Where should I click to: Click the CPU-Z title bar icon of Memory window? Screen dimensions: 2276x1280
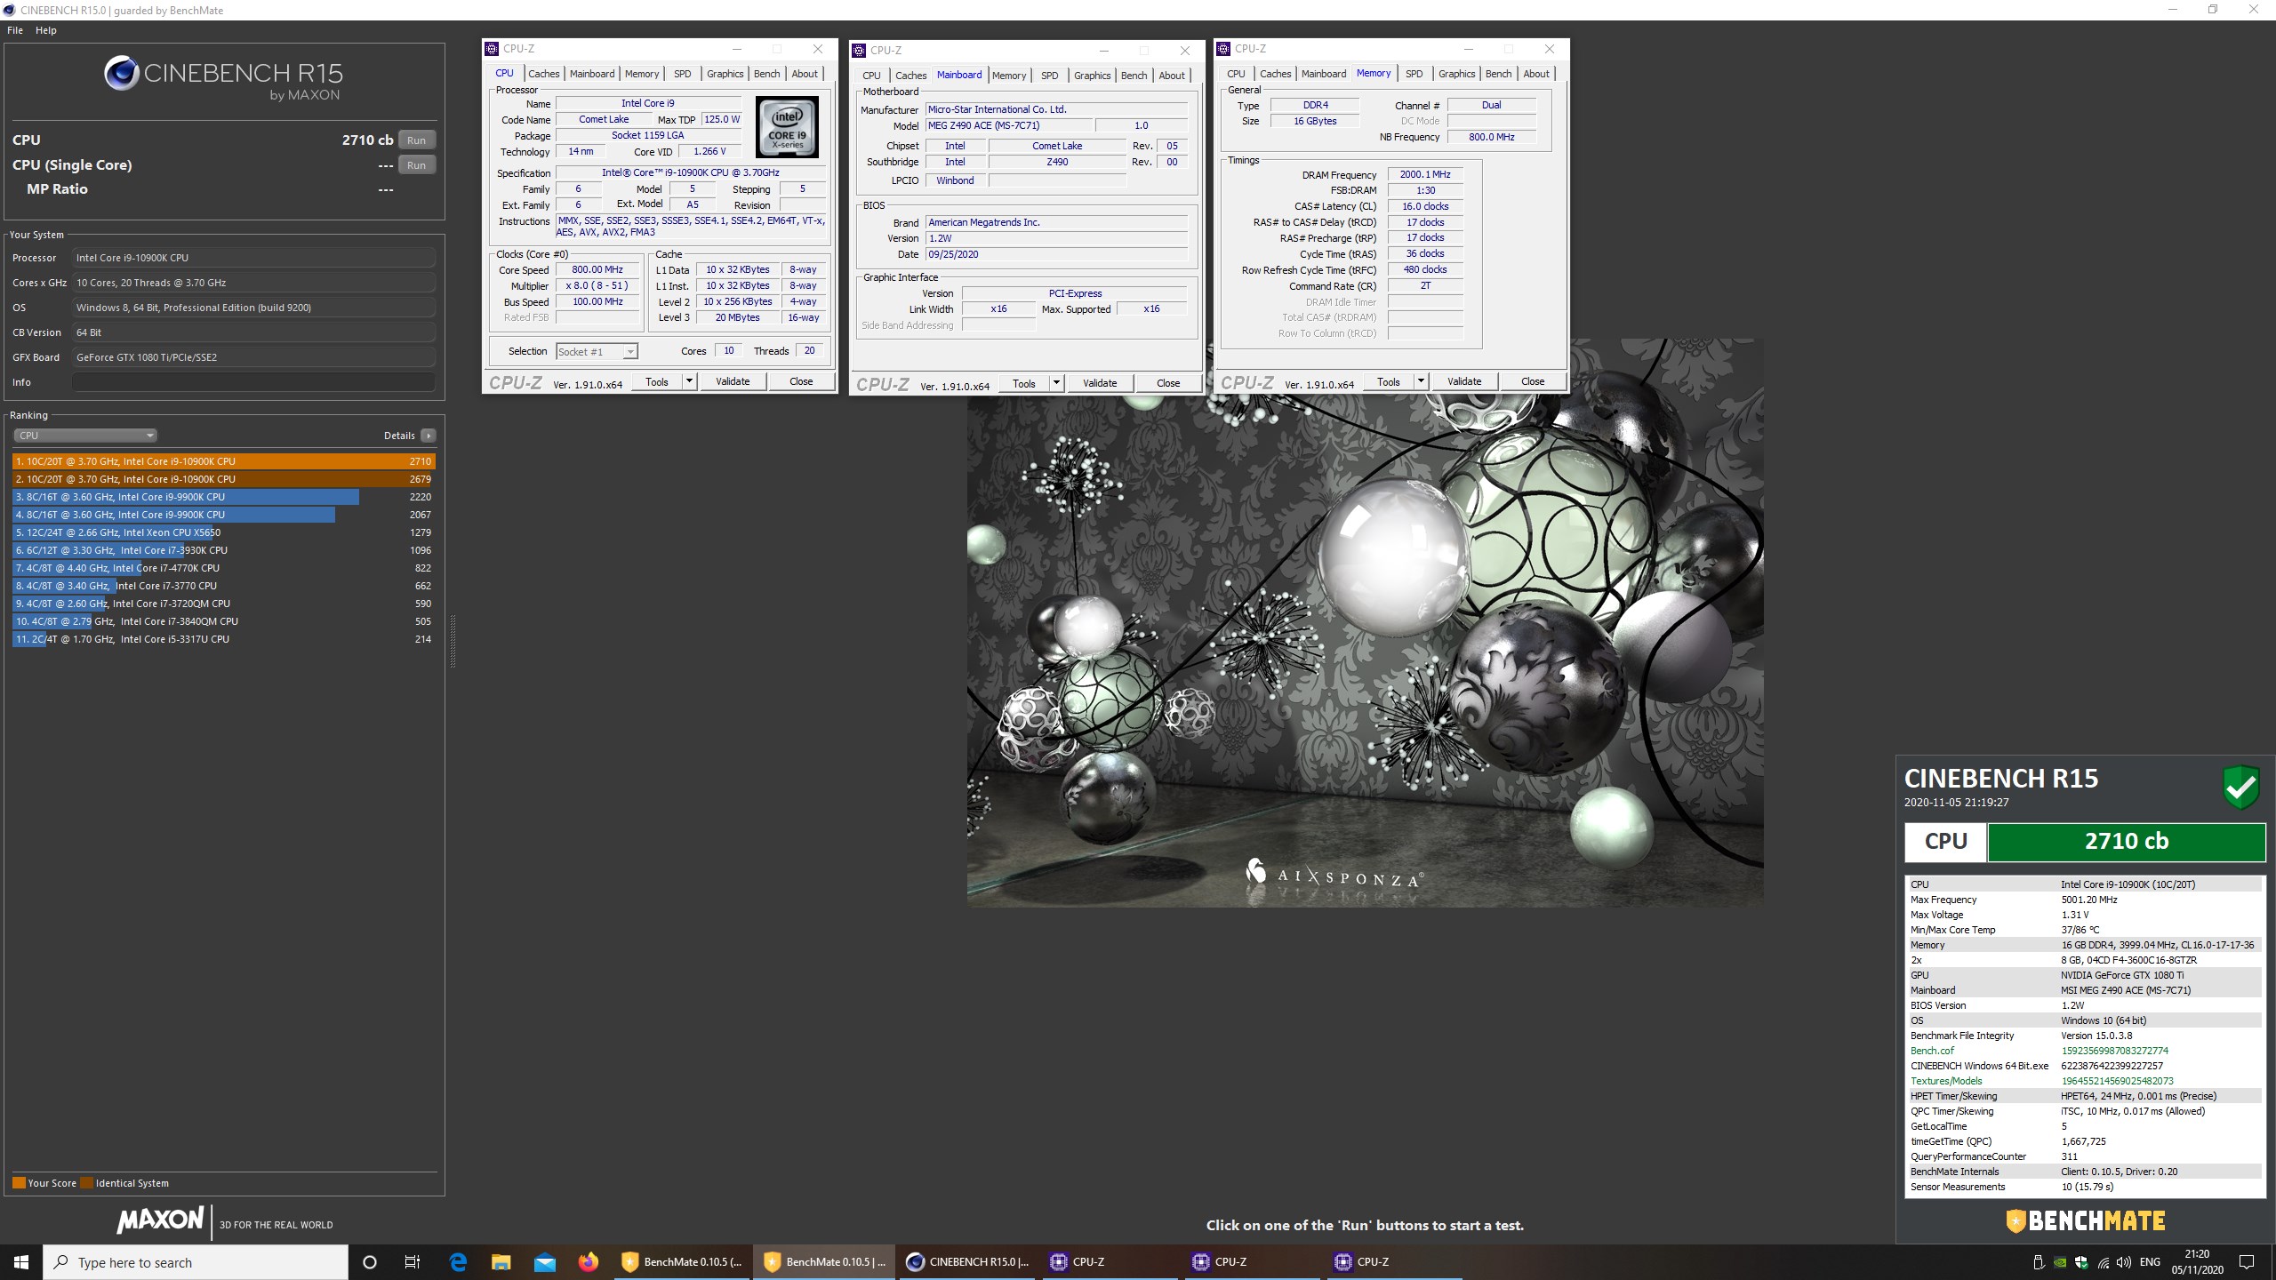pyautogui.click(x=1224, y=49)
